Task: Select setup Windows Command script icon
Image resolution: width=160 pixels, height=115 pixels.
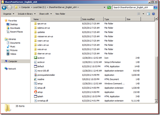Action: tap(35, 83)
